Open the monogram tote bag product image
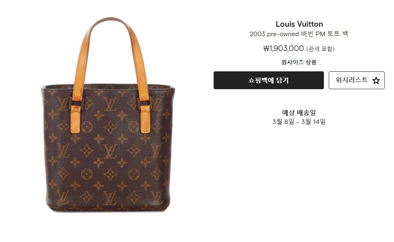The height and width of the screenshot is (242, 394). click(108, 114)
